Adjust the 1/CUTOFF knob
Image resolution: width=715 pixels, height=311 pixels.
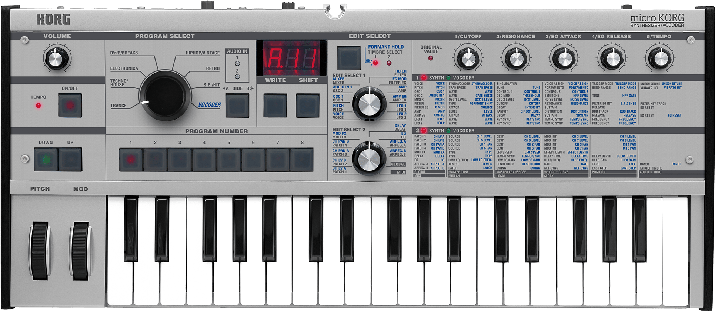468,58
